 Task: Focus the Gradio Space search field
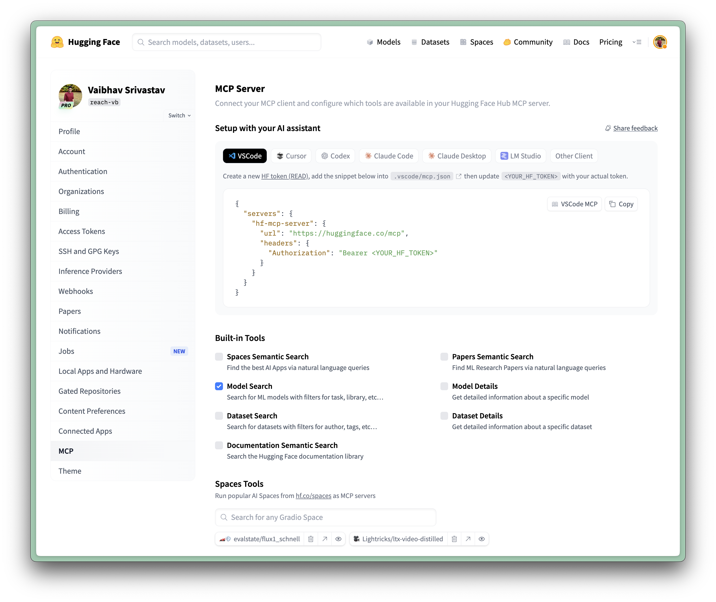pyautogui.click(x=326, y=517)
